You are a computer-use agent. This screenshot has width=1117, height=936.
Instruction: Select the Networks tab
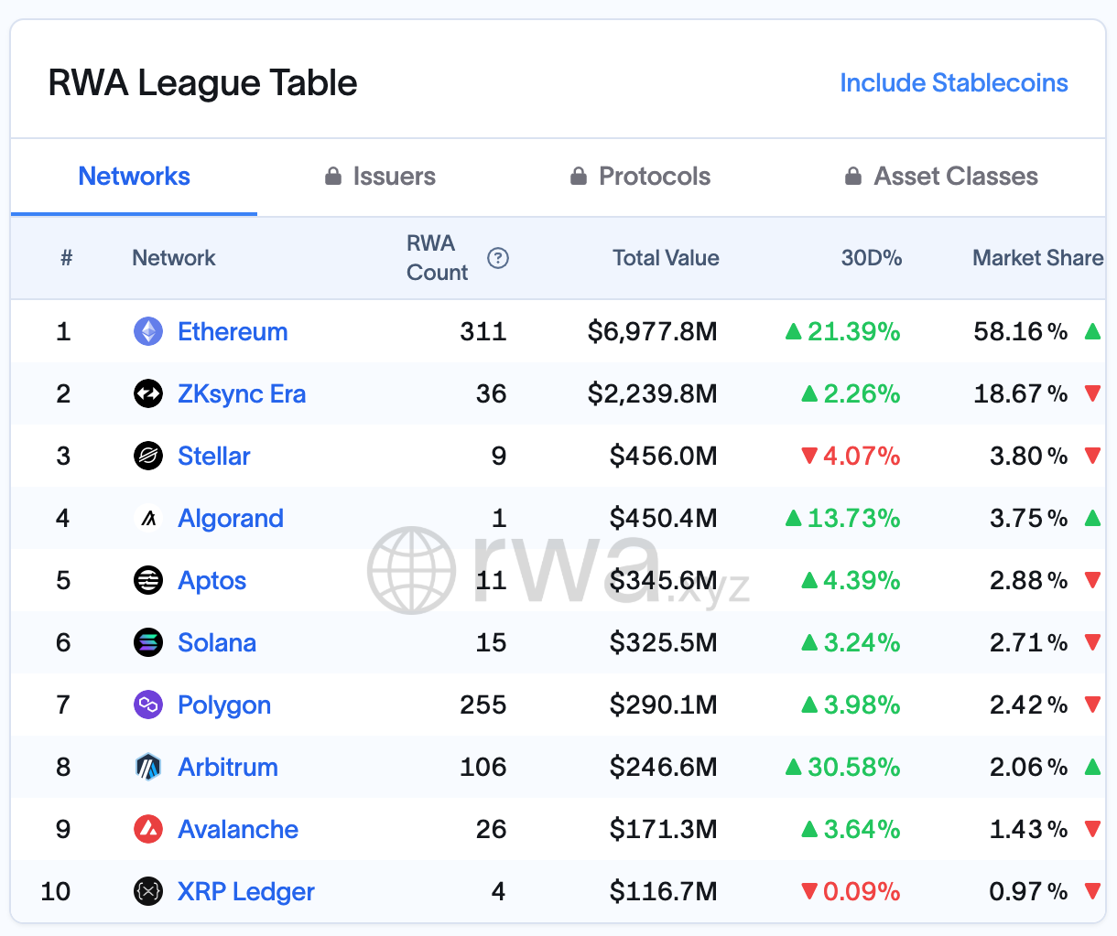135,177
